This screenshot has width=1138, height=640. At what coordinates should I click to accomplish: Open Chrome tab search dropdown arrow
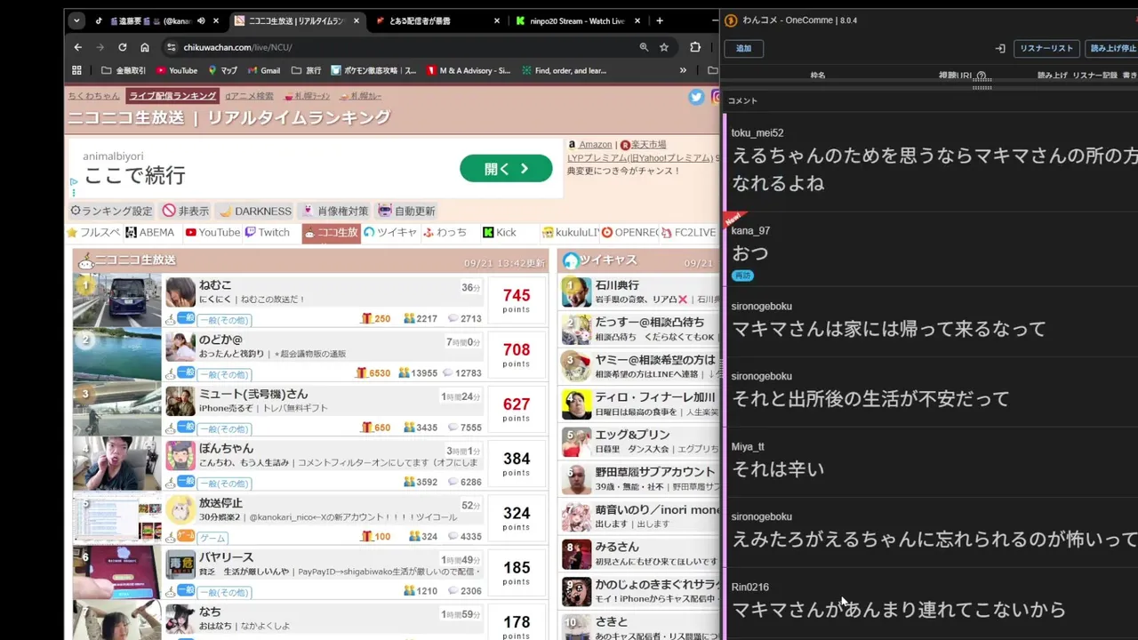[x=76, y=20]
